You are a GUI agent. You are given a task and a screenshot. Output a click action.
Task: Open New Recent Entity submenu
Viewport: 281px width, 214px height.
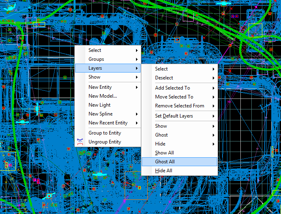pyautogui.click(x=108, y=123)
